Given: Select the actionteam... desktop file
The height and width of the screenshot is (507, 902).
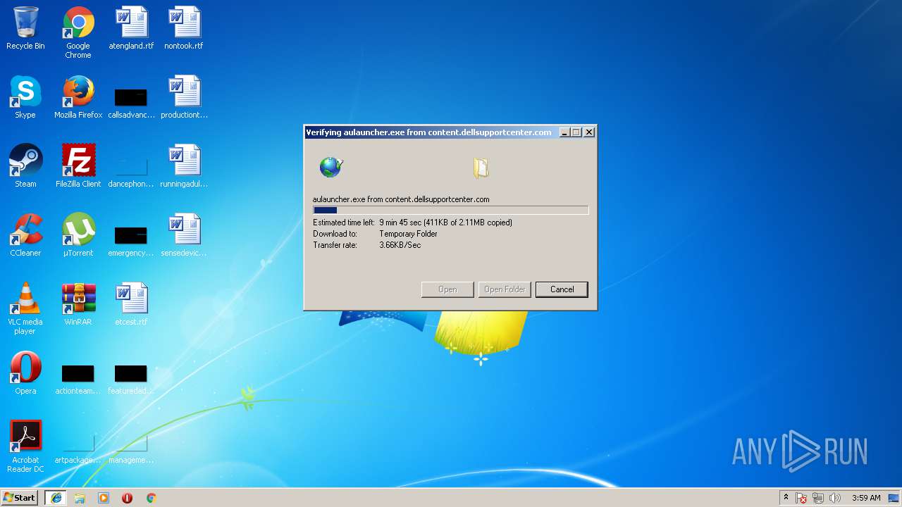Looking at the screenshot, I should (x=78, y=379).
